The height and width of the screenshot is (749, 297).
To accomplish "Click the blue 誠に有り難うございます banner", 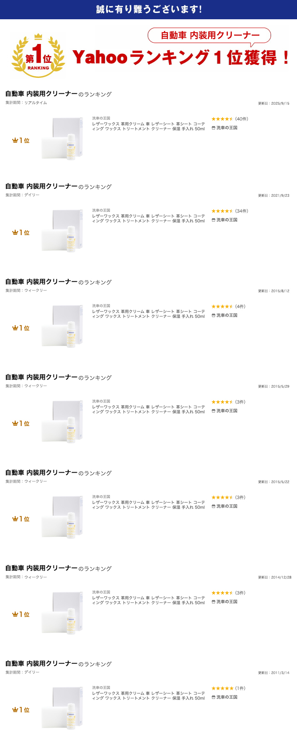I will [x=148, y=9].
